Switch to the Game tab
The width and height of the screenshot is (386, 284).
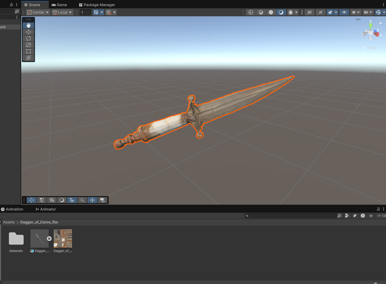(59, 5)
